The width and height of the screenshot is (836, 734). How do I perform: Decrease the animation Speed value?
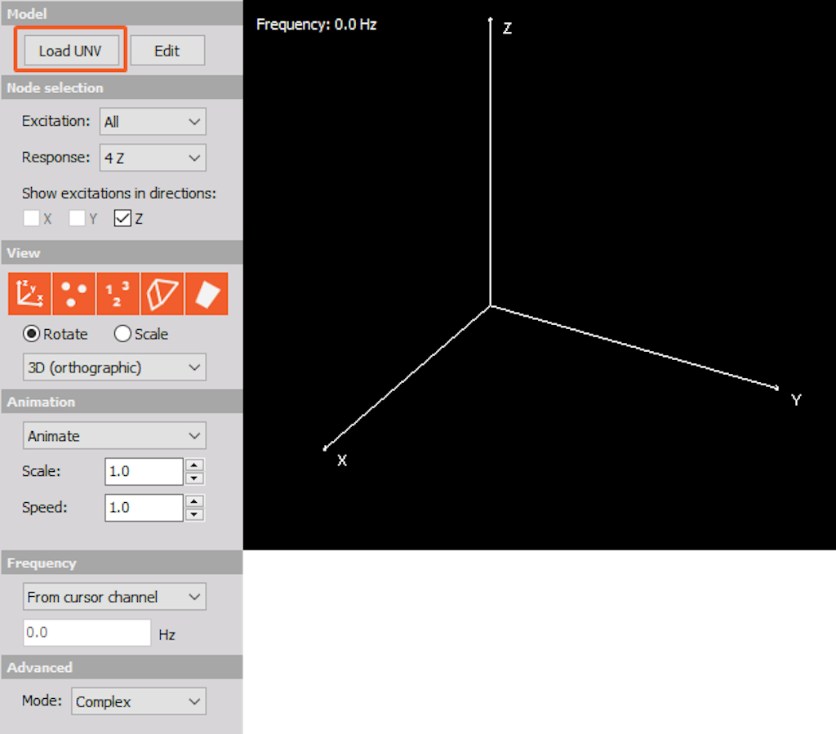(x=194, y=514)
